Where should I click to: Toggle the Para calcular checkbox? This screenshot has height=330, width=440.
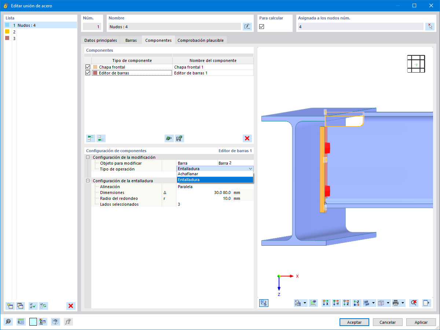(x=262, y=26)
